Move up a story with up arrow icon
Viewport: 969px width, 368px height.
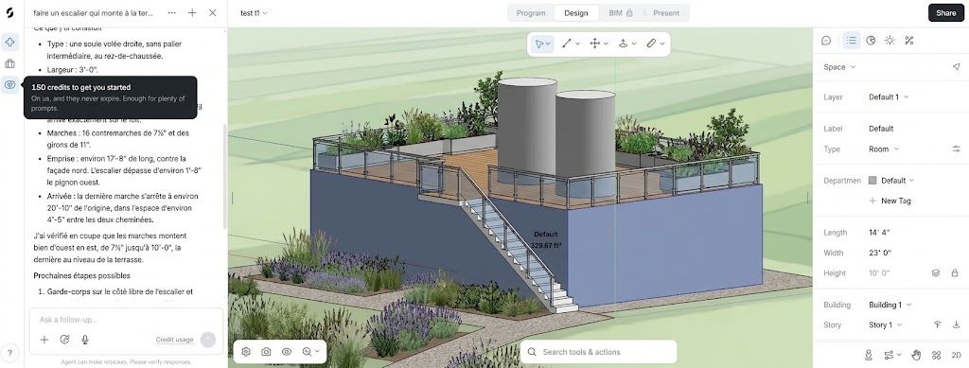[x=937, y=324]
